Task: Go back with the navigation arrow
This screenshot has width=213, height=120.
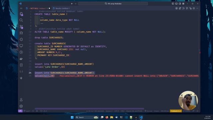Action: [72, 4]
